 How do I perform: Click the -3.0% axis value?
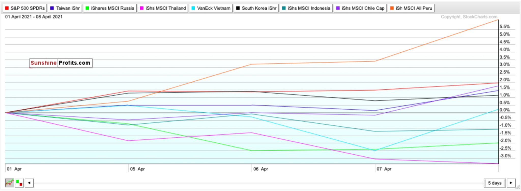[505, 156]
